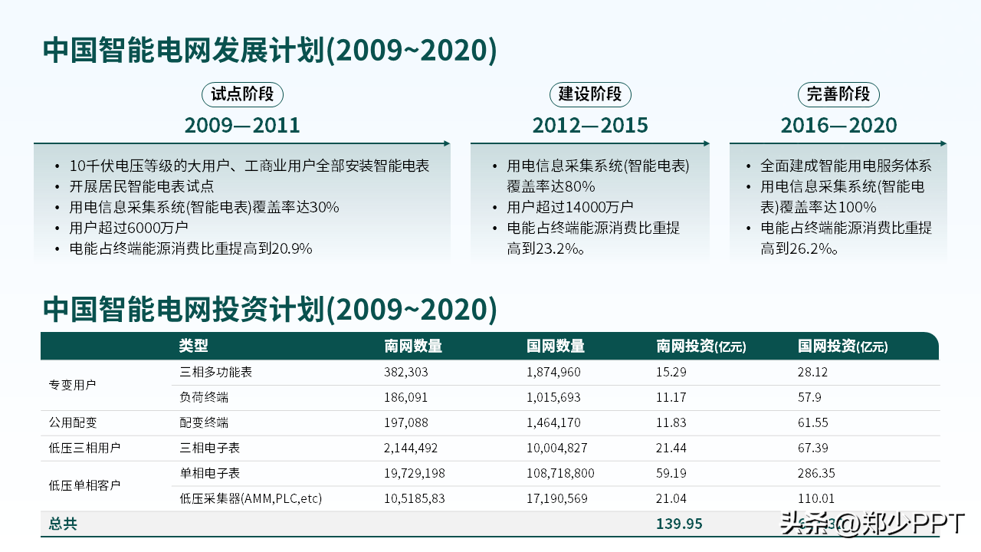
Task: Select the 类型 column header
Action: pos(194,347)
